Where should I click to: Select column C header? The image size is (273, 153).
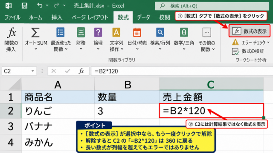pyautogui.click(x=212, y=84)
